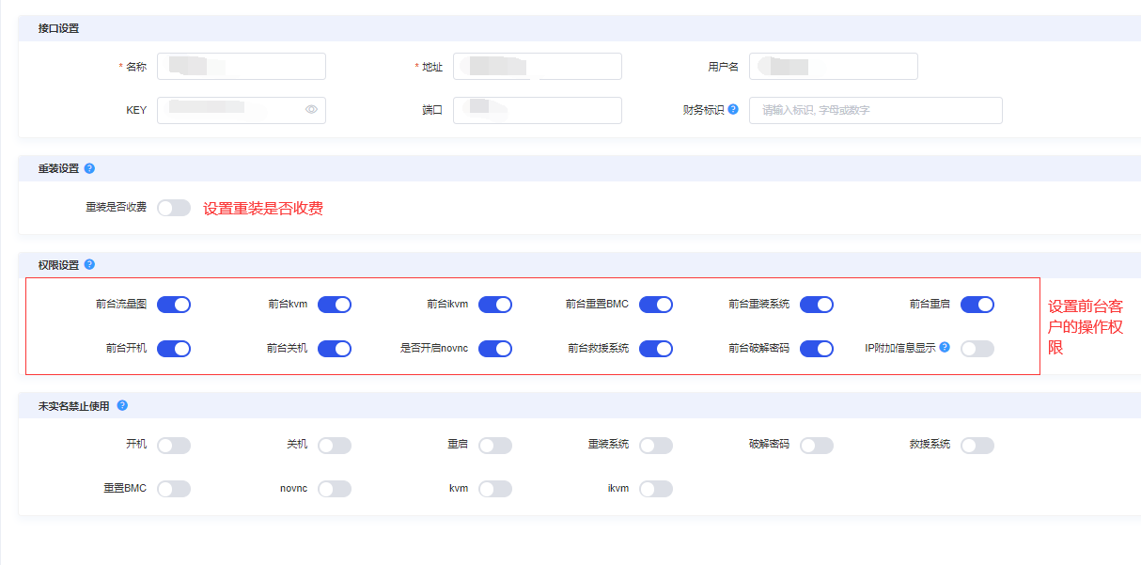The image size is (1141, 565).
Task: Enable 救援系统 under 未实名禁止使用
Action: pyautogui.click(x=977, y=446)
